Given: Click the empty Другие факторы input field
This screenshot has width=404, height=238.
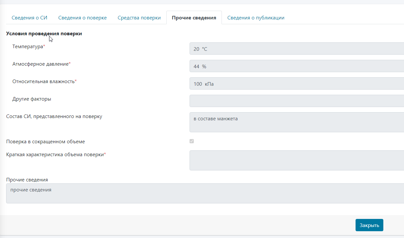Looking at the screenshot, I should 296,101.
